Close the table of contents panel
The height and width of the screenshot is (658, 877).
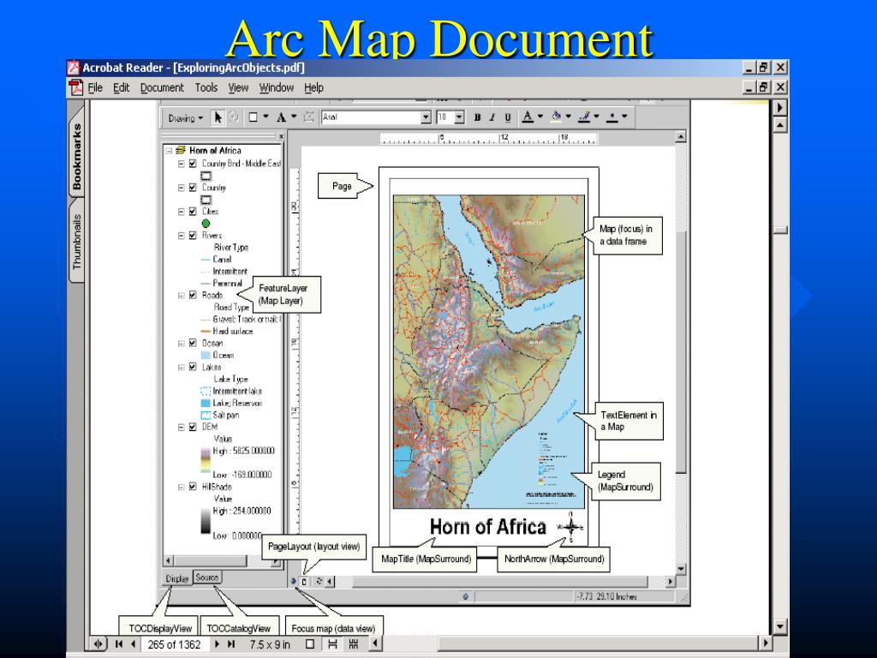pyautogui.click(x=281, y=136)
